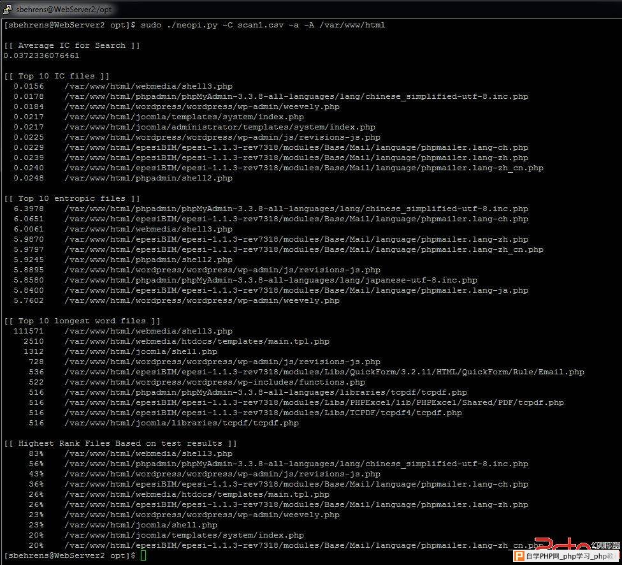The width and height of the screenshot is (622, 565).
Task: Click the green terminal cursor at bottom prompt
Action: tap(143, 555)
